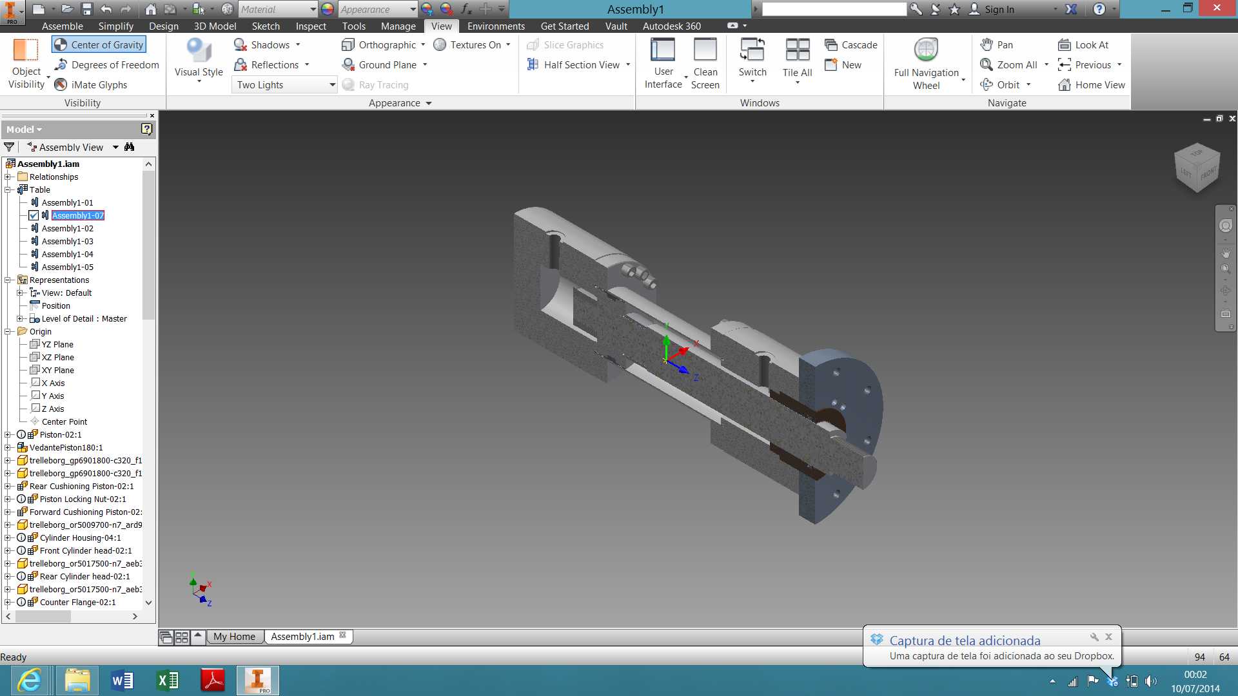The width and height of the screenshot is (1238, 696).
Task: Toggle Center of Gravity display
Action: pos(99,44)
